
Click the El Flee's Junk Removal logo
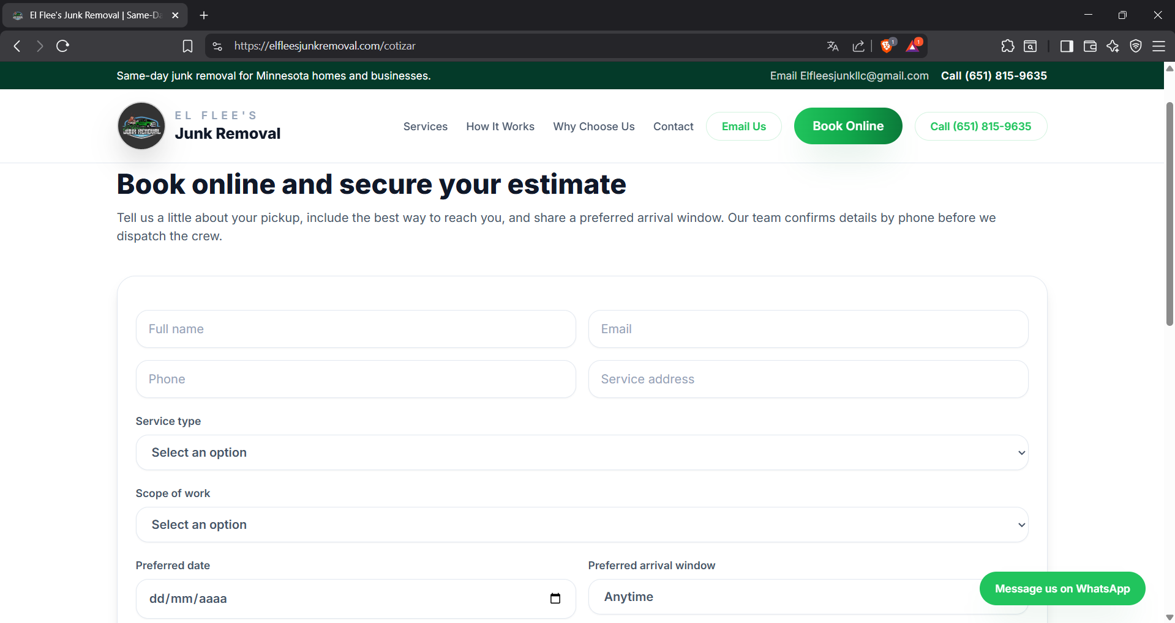141,126
